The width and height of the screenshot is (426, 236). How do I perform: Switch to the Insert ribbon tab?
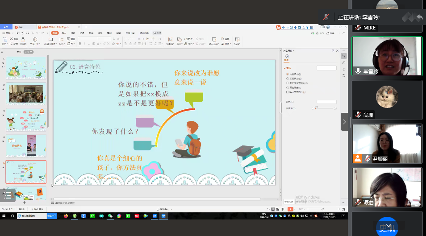pyautogui.click(x=64, y=33)
